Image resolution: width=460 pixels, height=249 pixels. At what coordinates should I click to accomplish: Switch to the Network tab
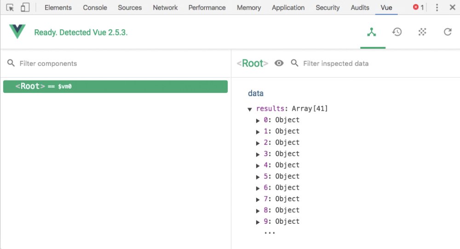[165, 8]
